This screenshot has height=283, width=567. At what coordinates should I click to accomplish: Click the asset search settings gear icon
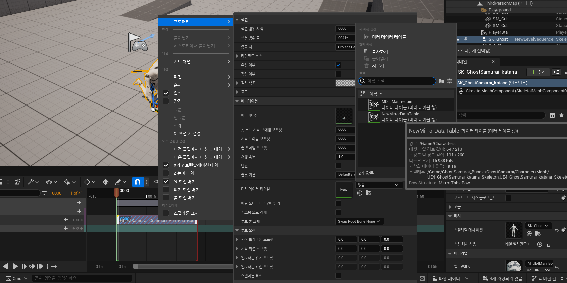[450, 81]
